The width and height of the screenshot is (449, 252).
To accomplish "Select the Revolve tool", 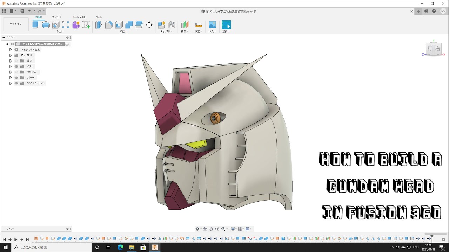I will [x=46, y=25].
